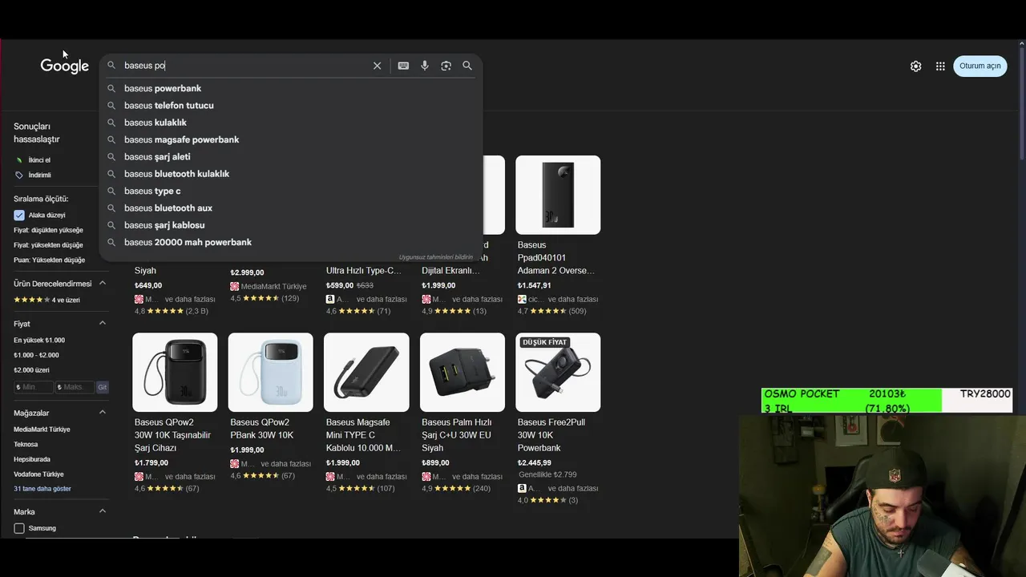Screen dimensions: 1026x577
Task: Select price range En yüksek ₺1.000
Action: [39, 340]
